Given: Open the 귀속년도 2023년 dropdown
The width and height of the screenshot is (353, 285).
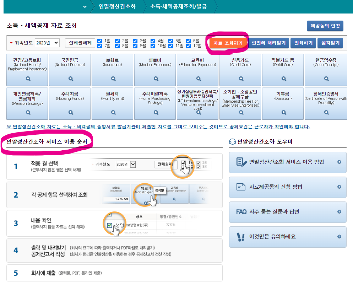Looking at the screenshot, I should pos(47,43).
